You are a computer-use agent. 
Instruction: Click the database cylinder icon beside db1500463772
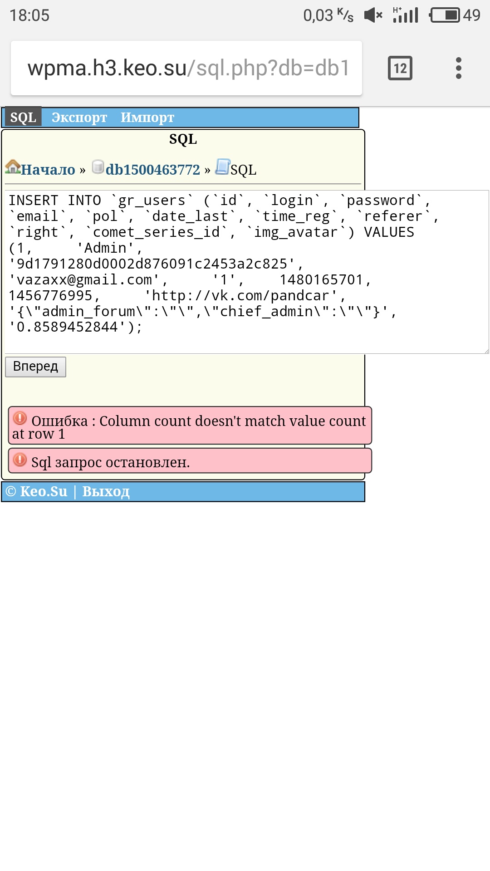click(x=98, y=166)
